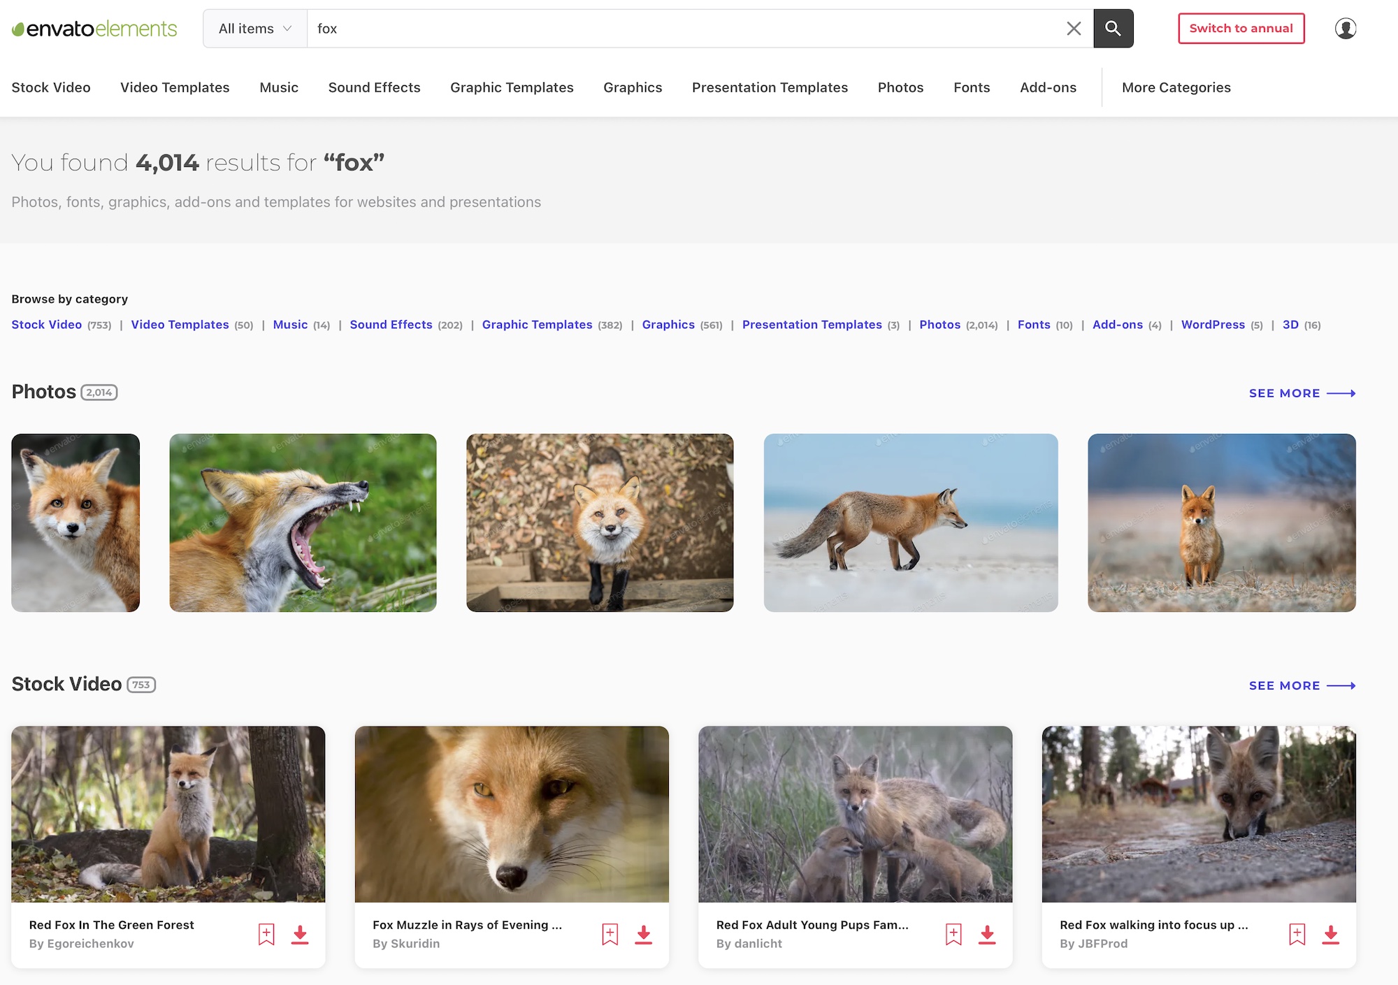Open More Categories menu
Image resolution: width=1398 pixels, height=985 pixels.
click(x=1176, y=87)
